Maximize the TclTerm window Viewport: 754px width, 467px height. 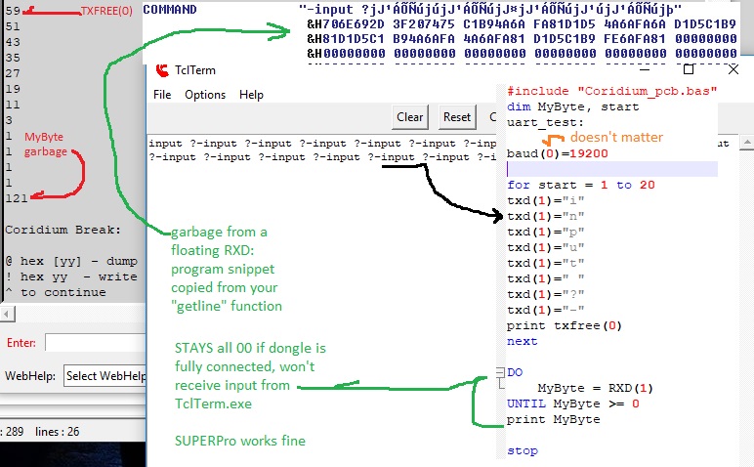click(x=689, y=69)
